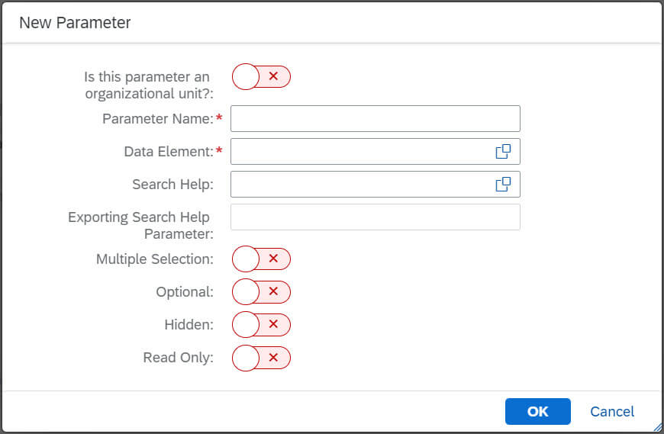The image size is (664, 434).
Task: Select the Exporting Search Help Parameter field
Action: [x=376, y=217]
